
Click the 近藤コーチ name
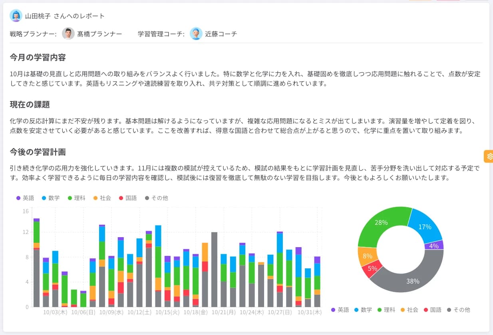pyautogui.click(x=221, y=34)
